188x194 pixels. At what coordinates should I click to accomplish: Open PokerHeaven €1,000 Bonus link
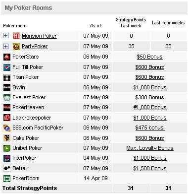[x=150, y=107]
